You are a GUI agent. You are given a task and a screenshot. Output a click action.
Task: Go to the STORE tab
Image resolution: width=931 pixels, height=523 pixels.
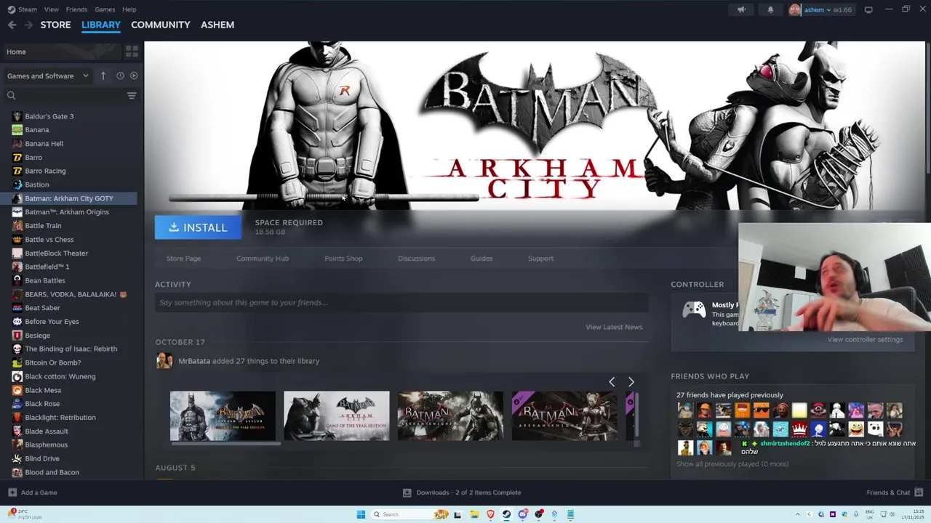tap(55, 25)
